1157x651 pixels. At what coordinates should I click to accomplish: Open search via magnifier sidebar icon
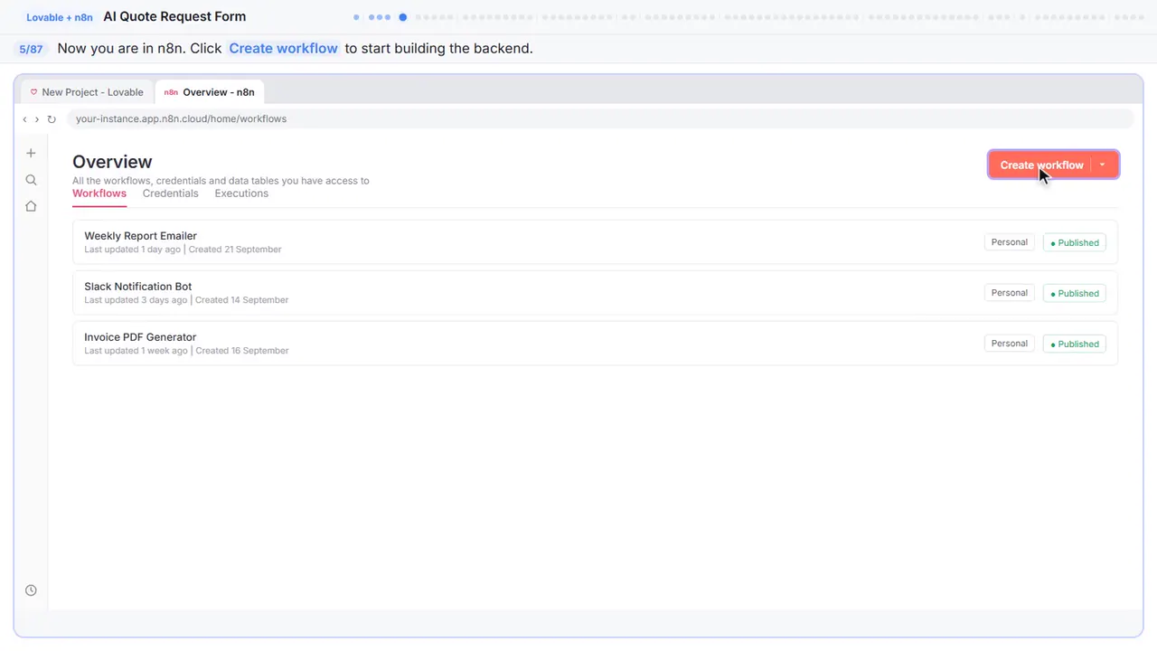click(31, 180)
